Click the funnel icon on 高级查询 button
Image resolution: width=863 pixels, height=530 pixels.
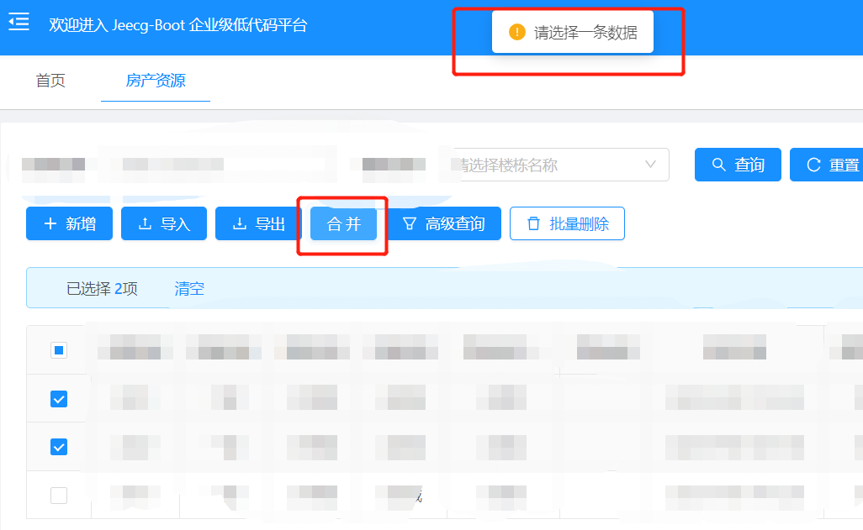(409, 223)
